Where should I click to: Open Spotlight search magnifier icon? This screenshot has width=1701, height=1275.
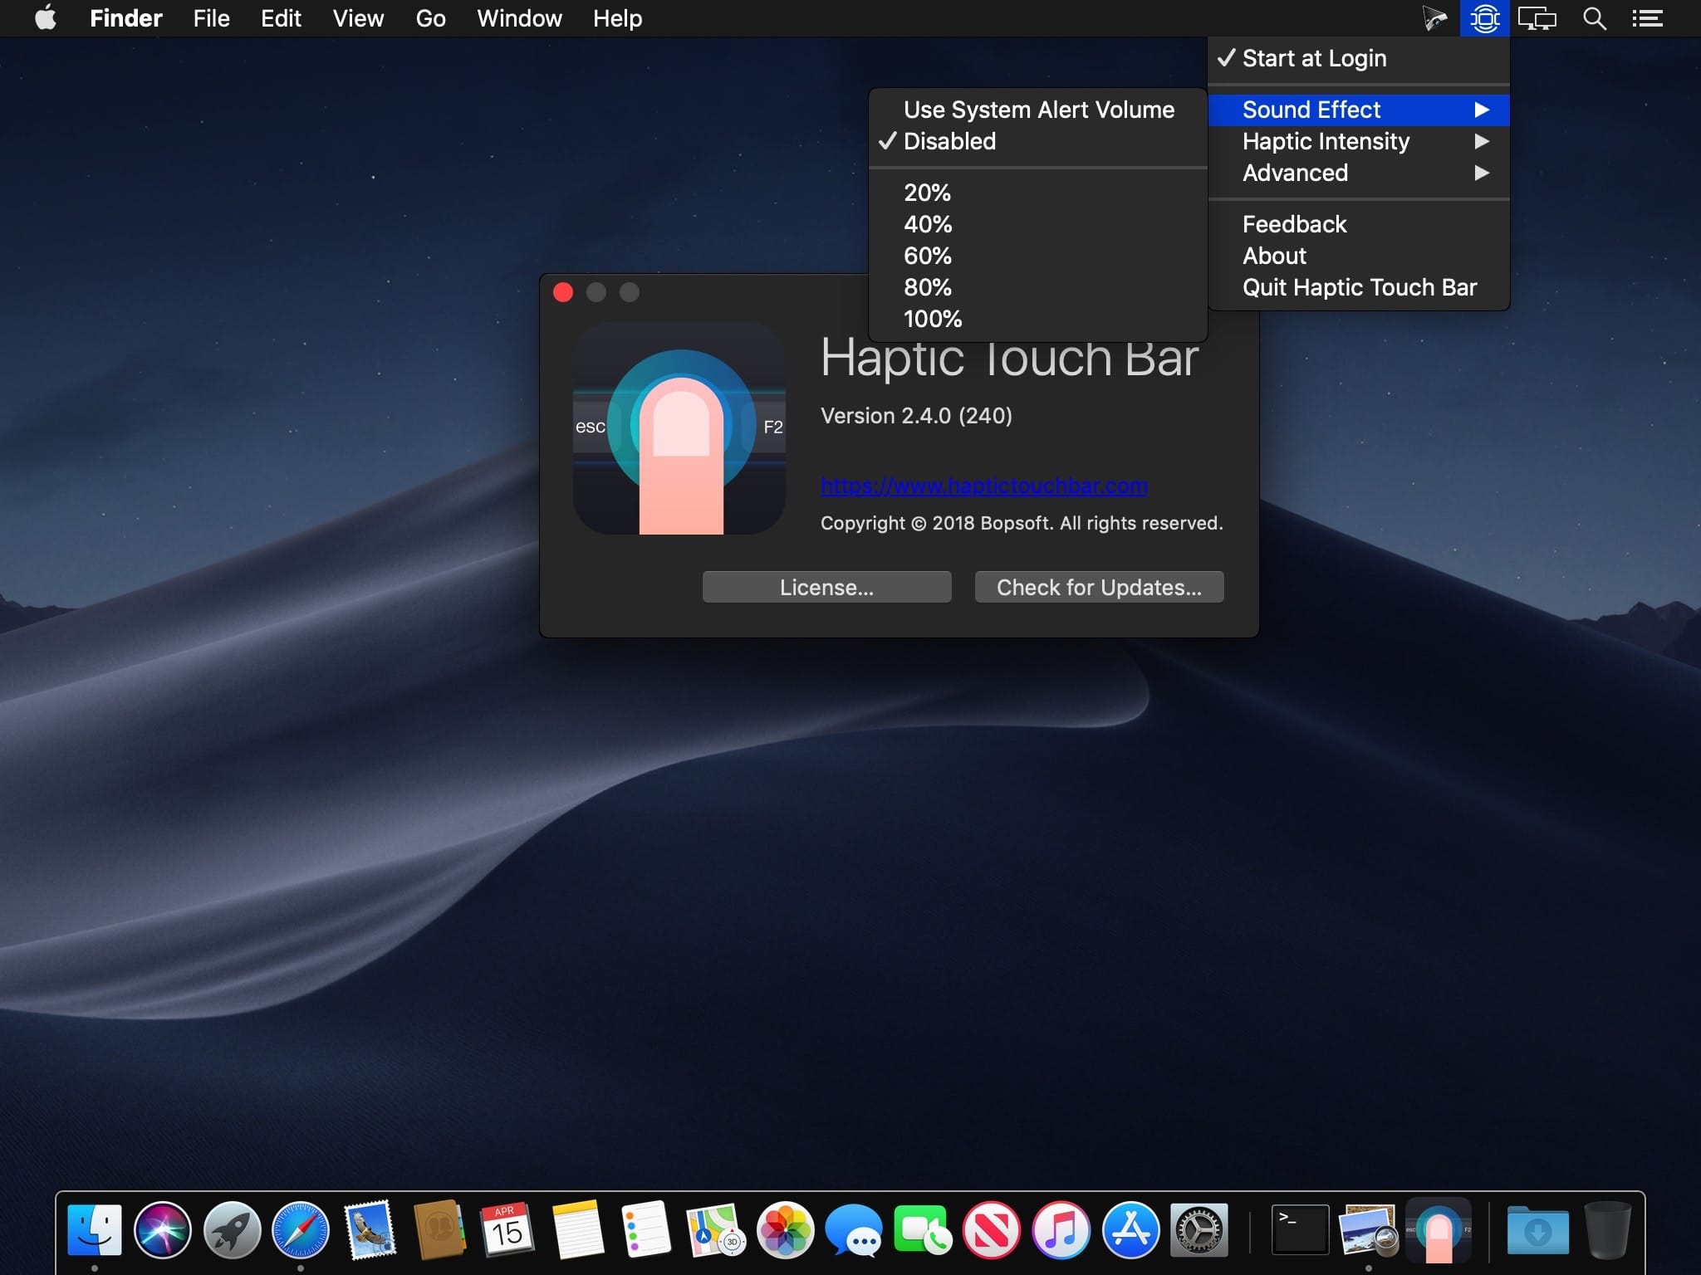1594,18
